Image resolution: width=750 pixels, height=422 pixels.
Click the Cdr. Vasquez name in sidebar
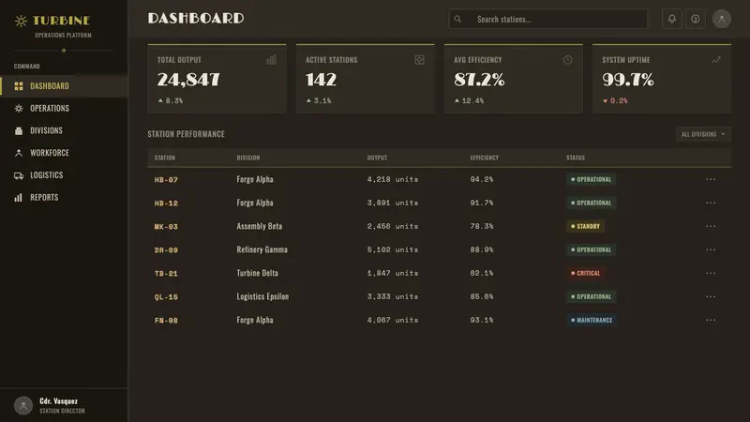(x=58, y=401)
